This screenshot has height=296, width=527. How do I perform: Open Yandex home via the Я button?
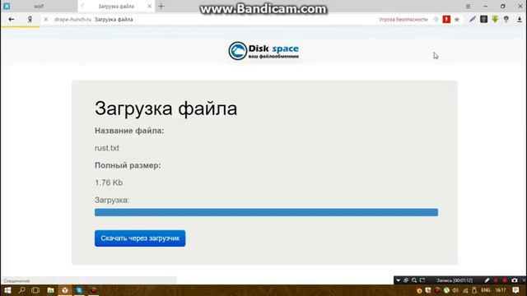tap(30, 20)
